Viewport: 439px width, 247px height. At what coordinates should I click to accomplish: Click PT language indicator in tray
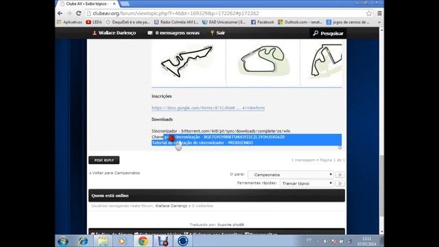[x=309, y=240]
